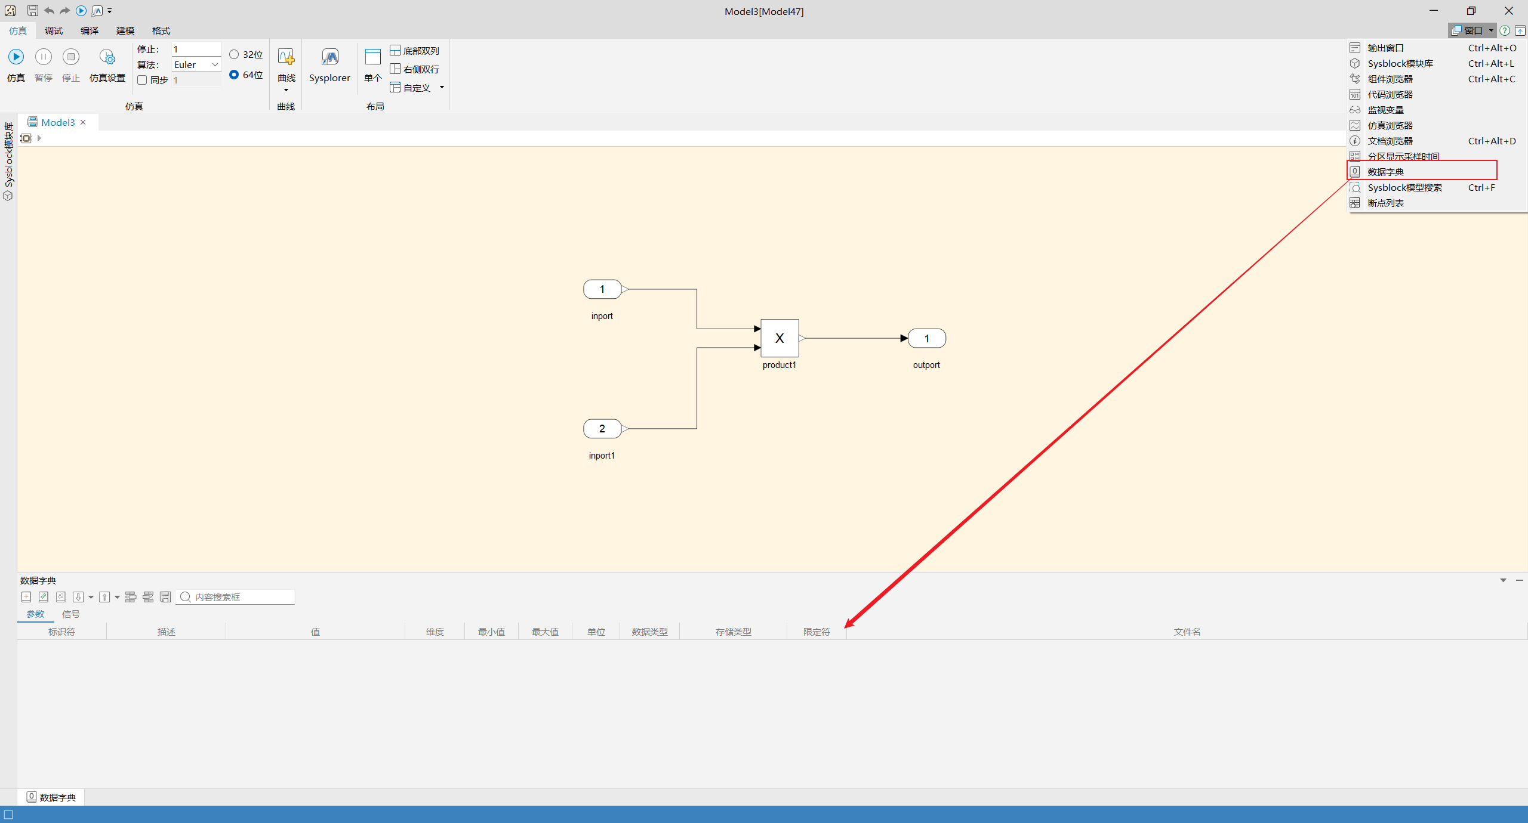Select the 64位 radio button
The image size is (1528, 823).
234,75
